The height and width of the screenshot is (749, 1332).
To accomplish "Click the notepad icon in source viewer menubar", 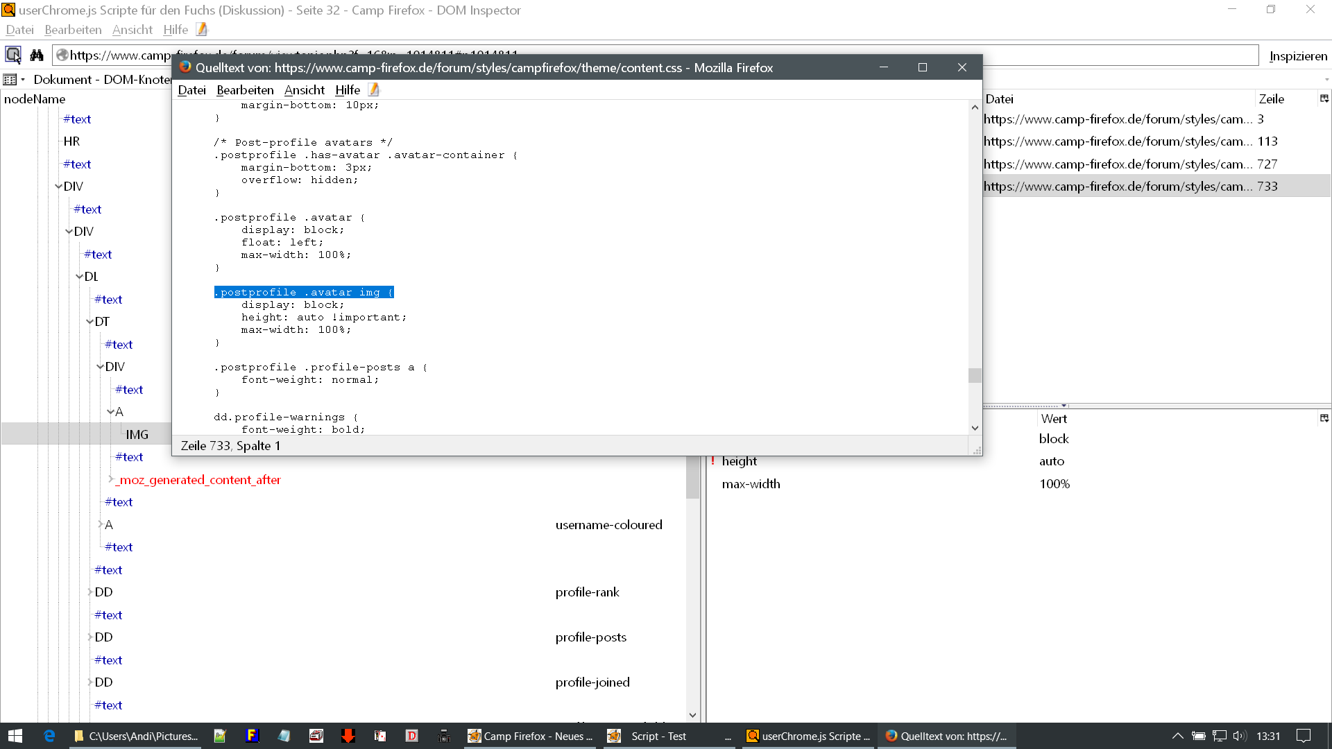I will 374,89.
